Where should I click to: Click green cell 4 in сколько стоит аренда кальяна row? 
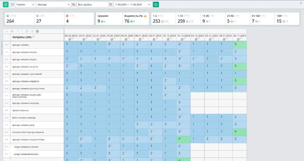[x=240, y=132]
